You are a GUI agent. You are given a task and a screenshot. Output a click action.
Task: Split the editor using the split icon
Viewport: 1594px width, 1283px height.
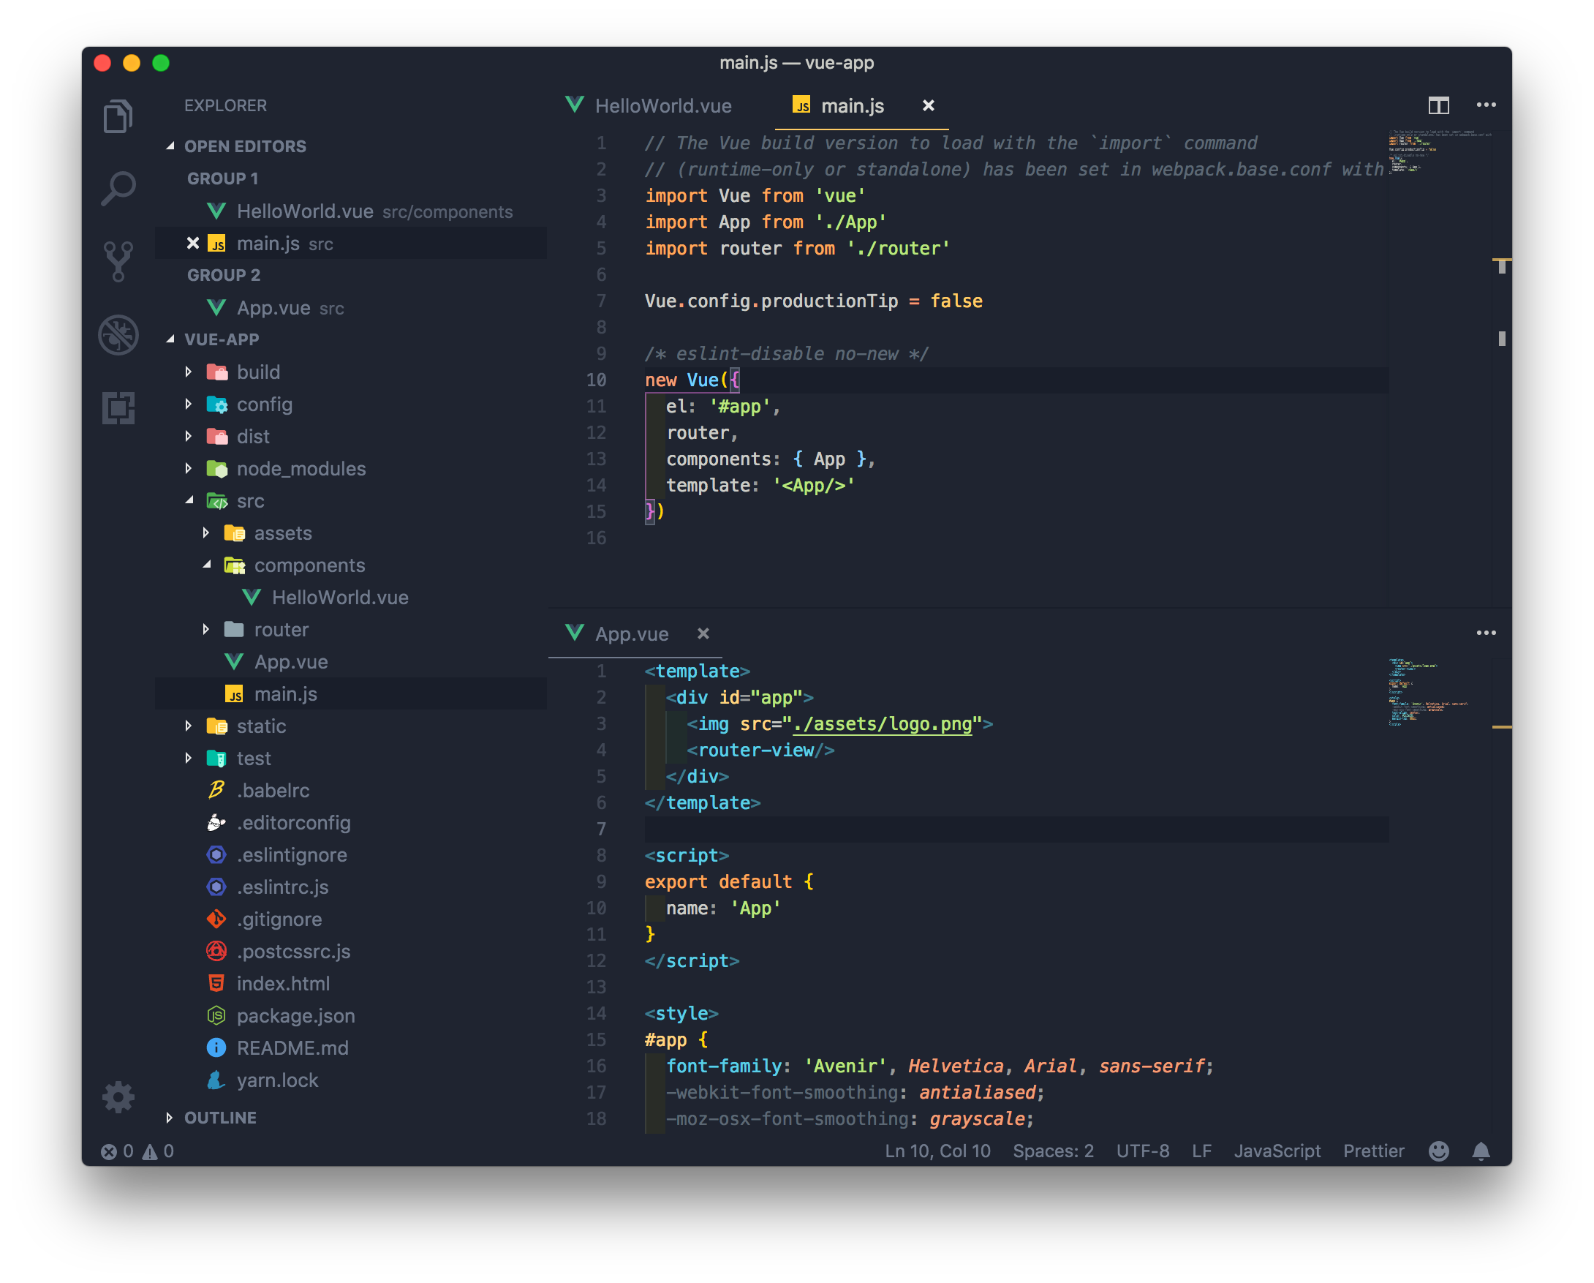1440,105
